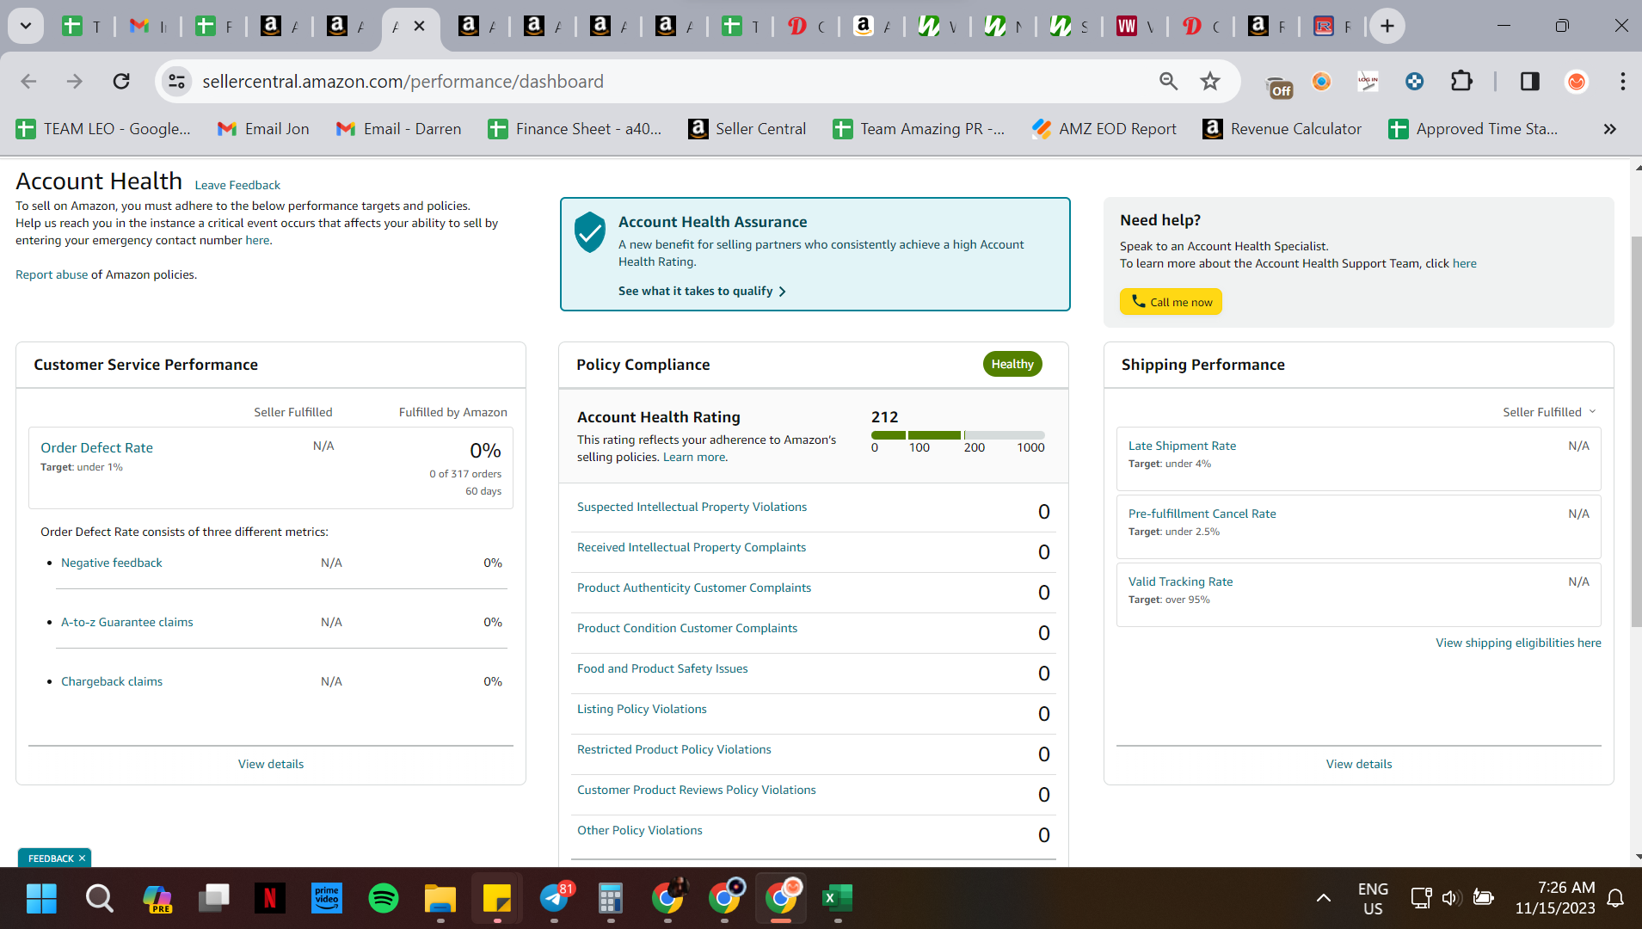This screenshot has width=1642, height=929.
Task: Bookmark this page with the star icon
Action: pyautogui.click(x=1210, y=82)
